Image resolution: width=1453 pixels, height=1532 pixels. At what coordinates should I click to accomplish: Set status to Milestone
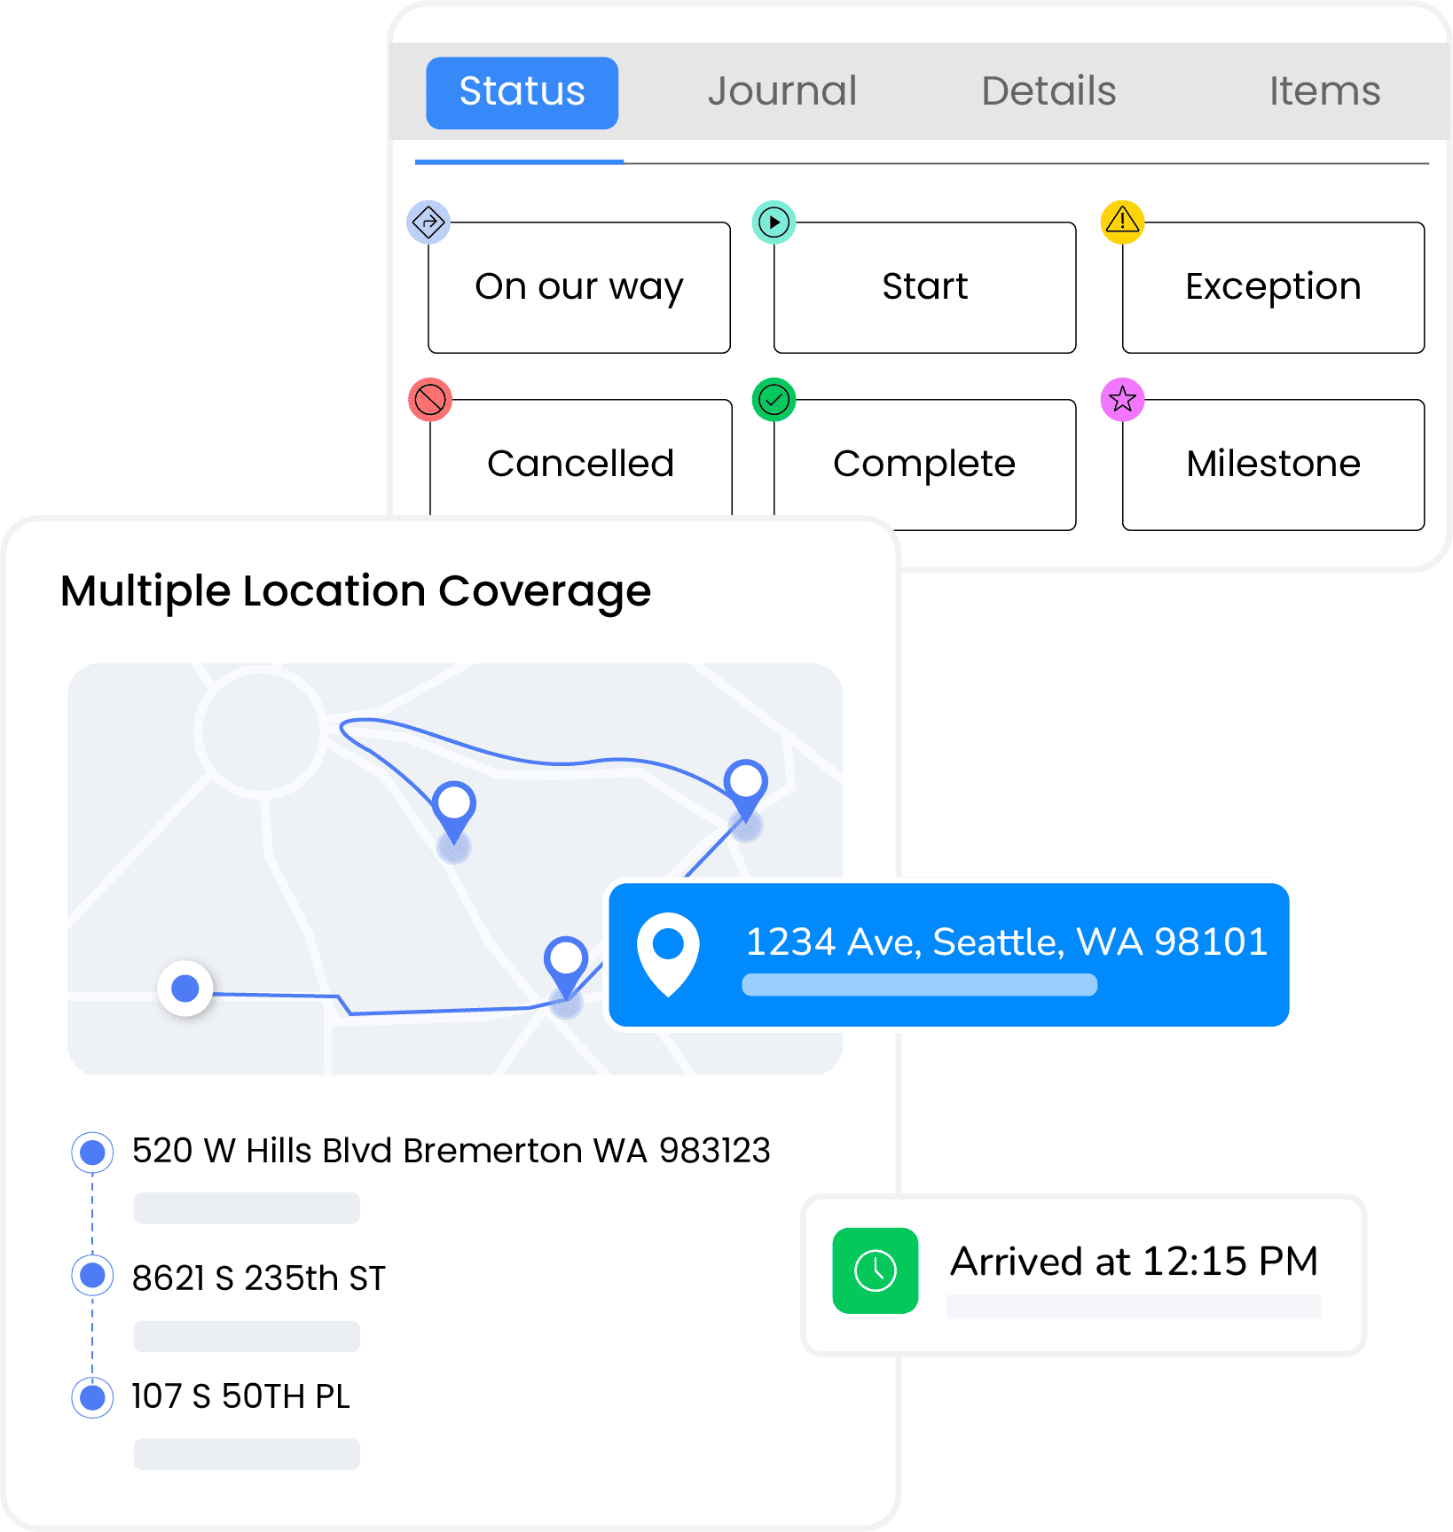1273,465
